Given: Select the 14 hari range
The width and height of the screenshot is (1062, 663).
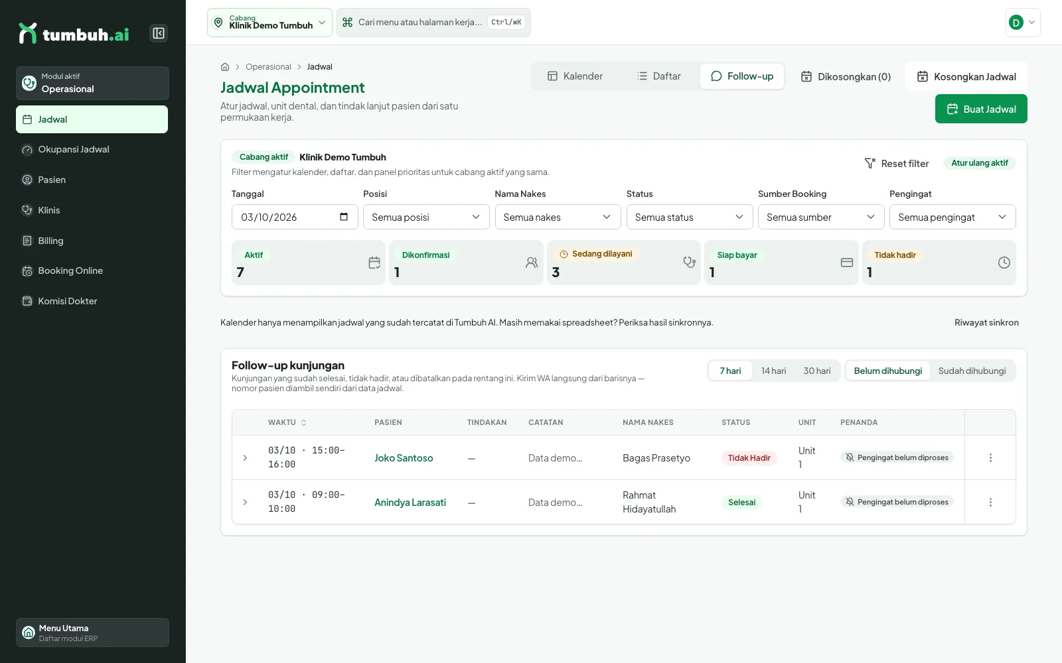Looking at the screenshot, I should coord(773,371).
